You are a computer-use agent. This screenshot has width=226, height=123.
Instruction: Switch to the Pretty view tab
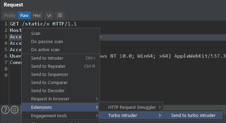coord(10,15)
